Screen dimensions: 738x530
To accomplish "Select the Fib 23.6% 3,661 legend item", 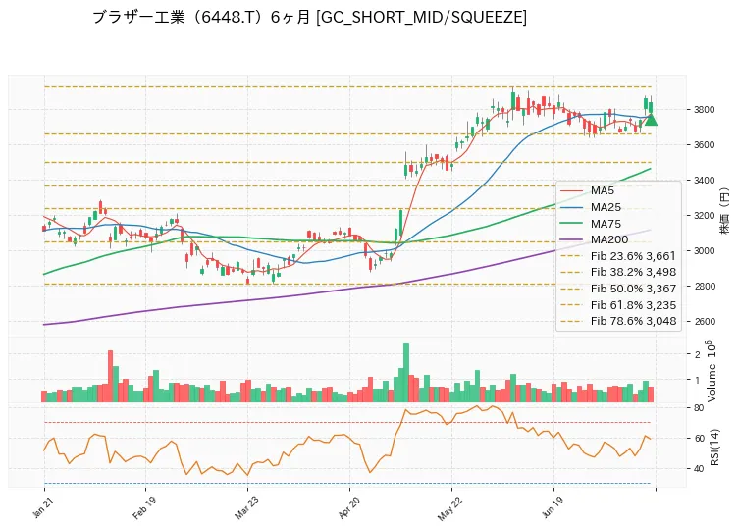I will point(618,256).
